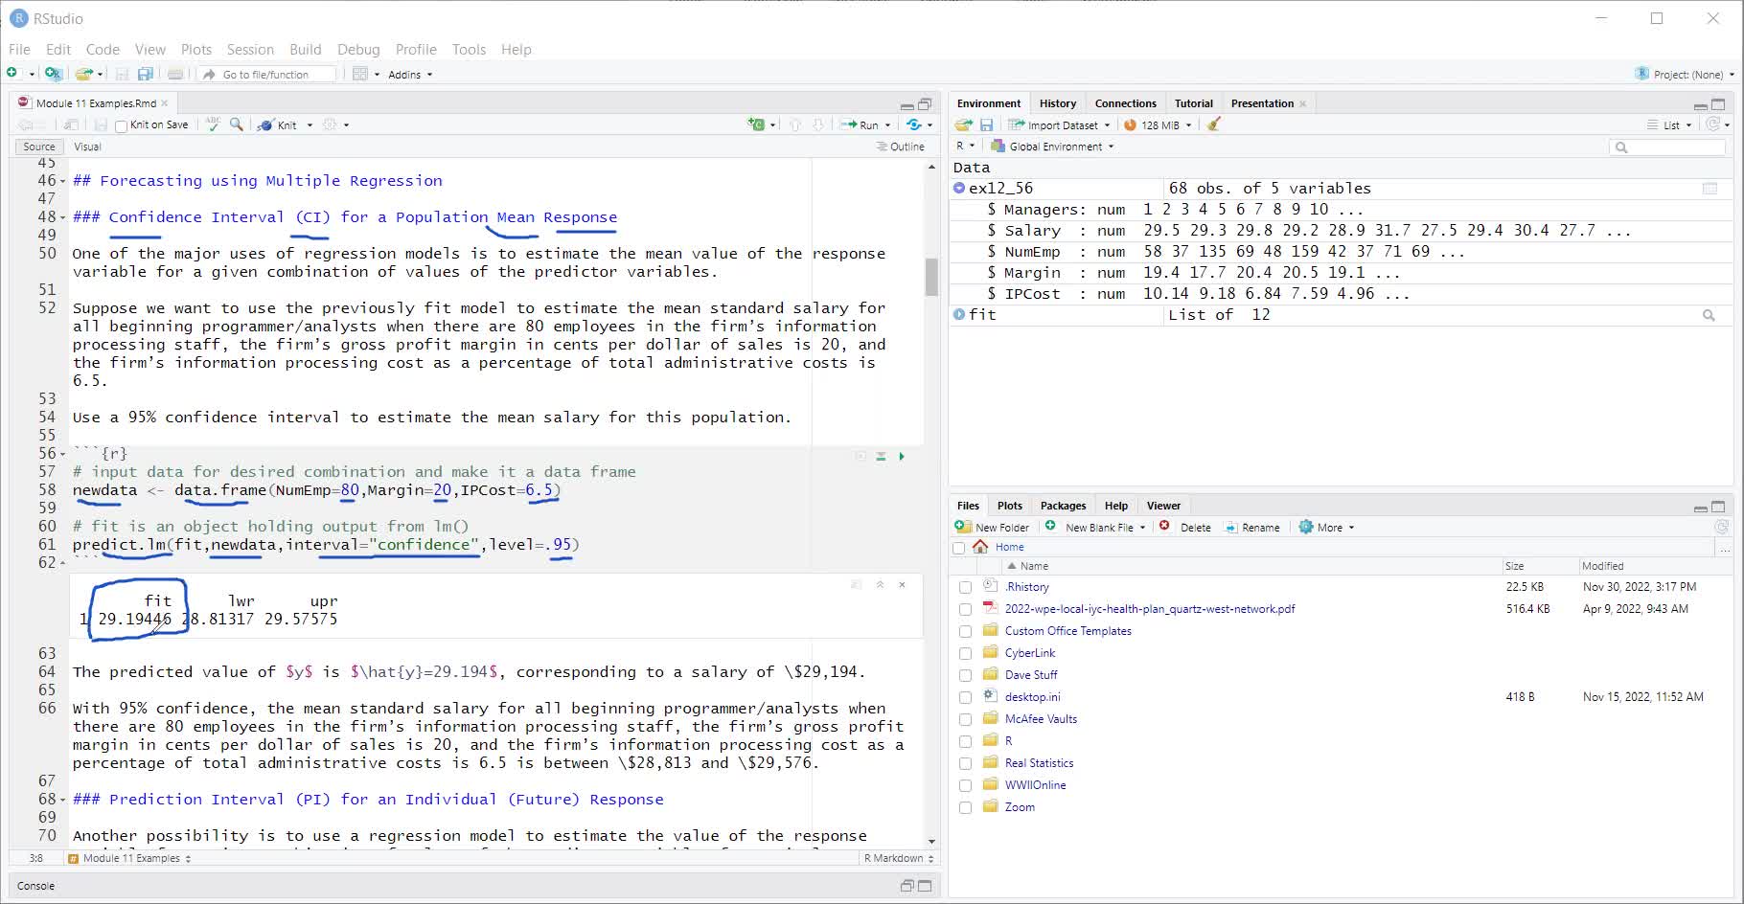
Task: Clear environment objects with the broom icon
Action: (1214, 124)
